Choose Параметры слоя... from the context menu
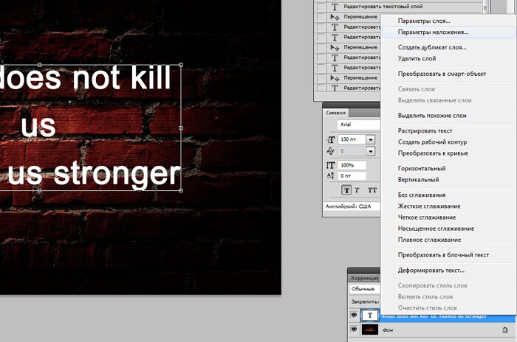 click(424, 21)
